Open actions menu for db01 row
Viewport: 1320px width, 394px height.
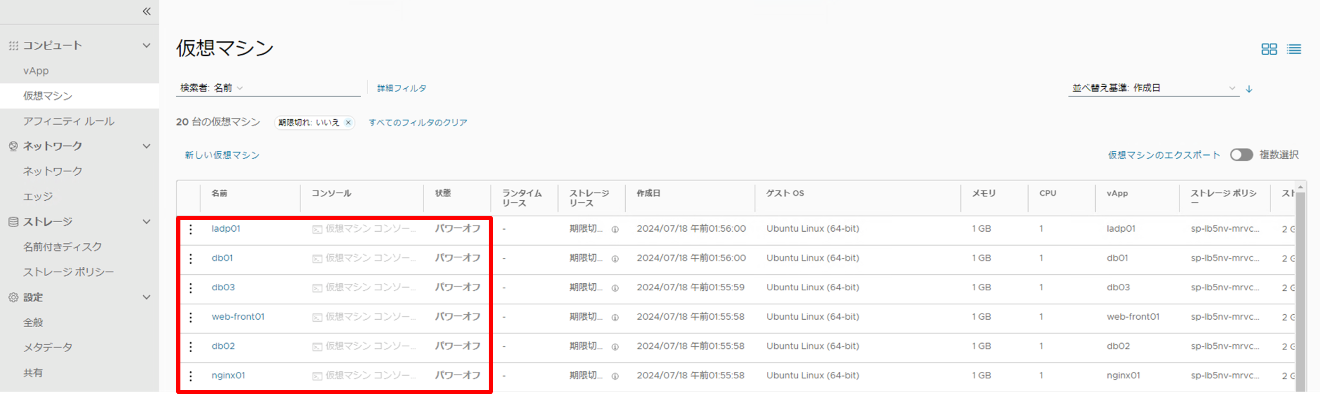pos(191,259)
